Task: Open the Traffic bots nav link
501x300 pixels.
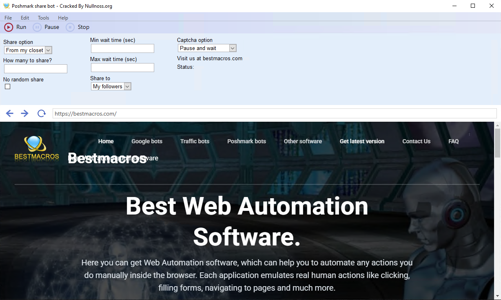Action: pyautogui.click(x=195, y=141)
